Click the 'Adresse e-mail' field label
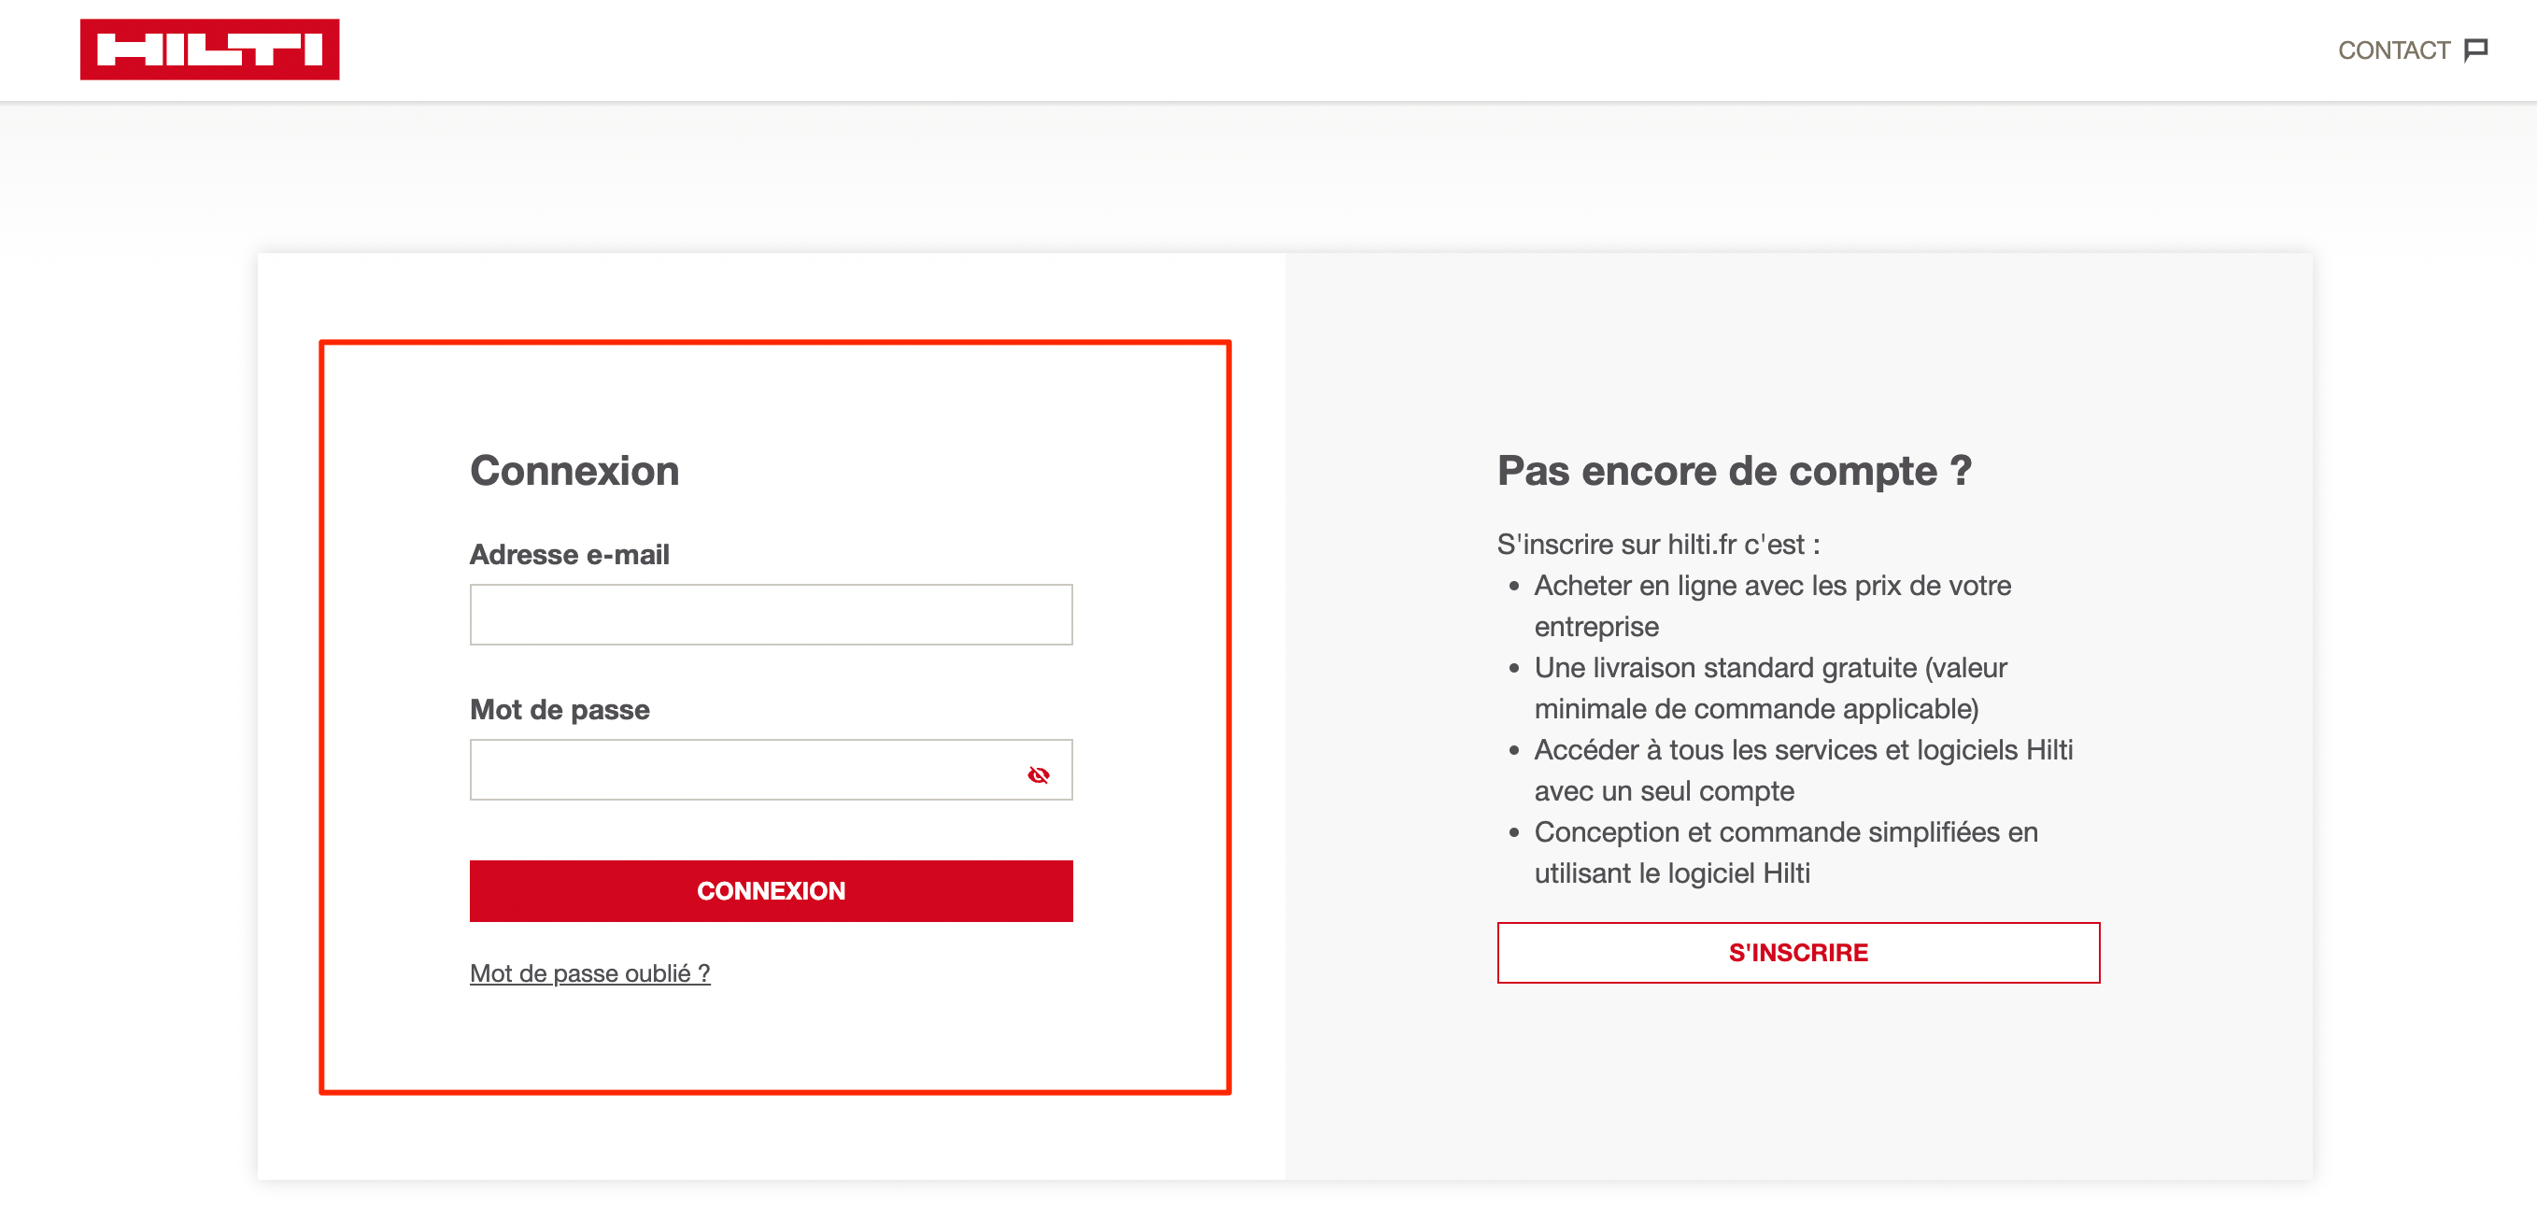The width and height of the screenshot is (2537, 1220). [569, 554]
